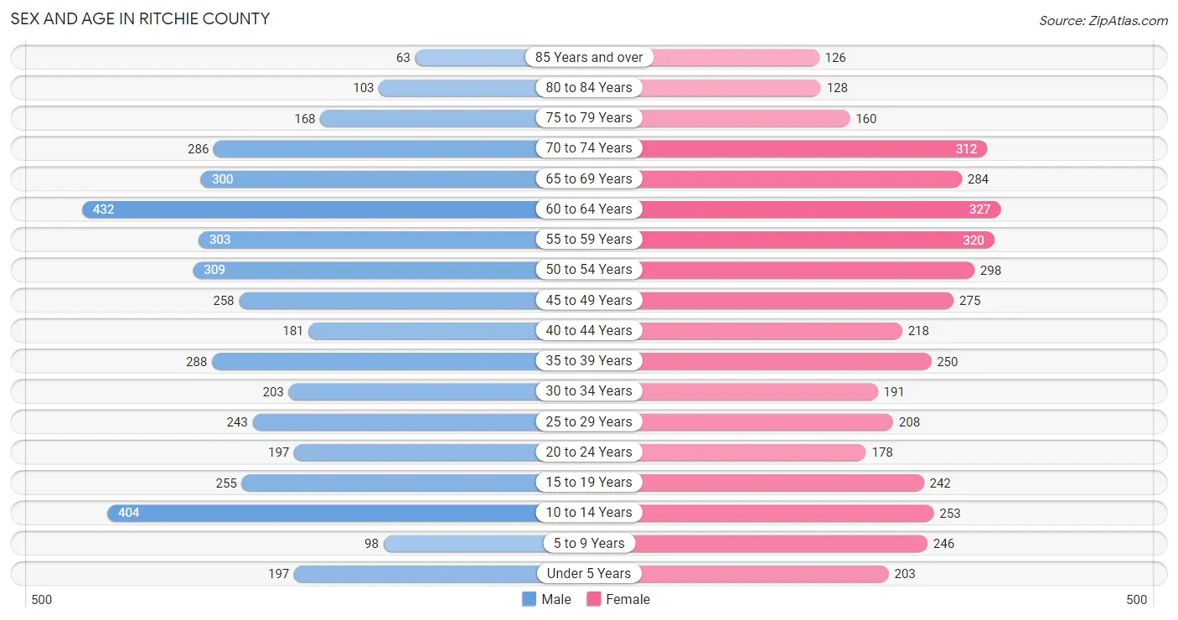Click the 25 to 29 Years label

tap(589, 421)
